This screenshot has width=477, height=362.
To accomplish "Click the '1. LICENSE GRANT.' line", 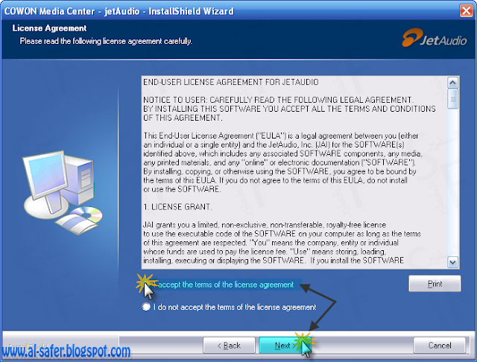I will (177, 207).
